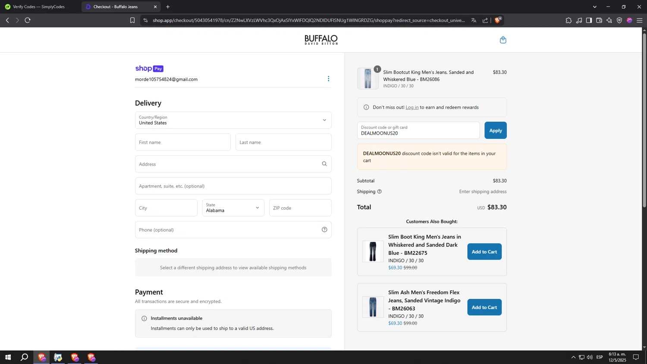Open the shopping bag cart icon
This screenshot has width=647, height=364.
pyautogui.click(x=503, y=40)
